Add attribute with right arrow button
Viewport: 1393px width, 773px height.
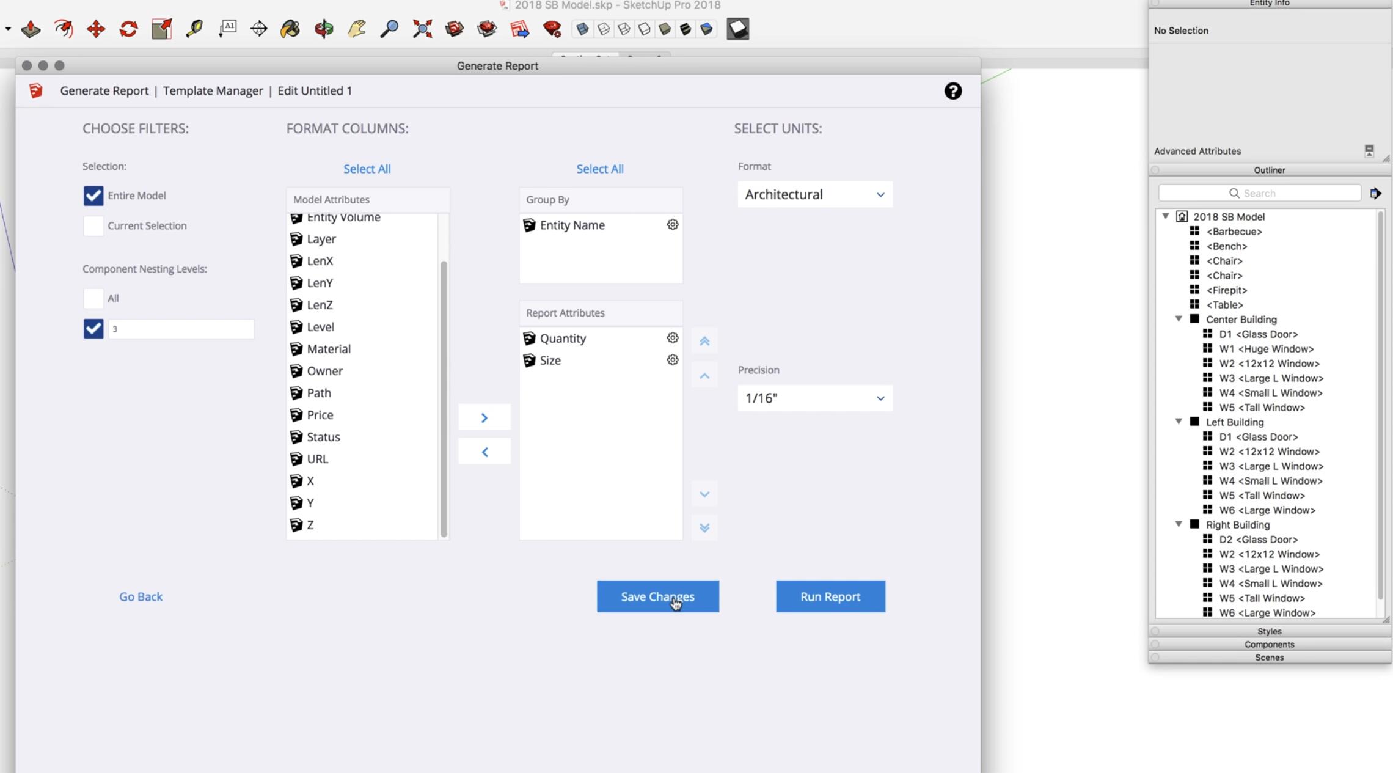[484, 418]
